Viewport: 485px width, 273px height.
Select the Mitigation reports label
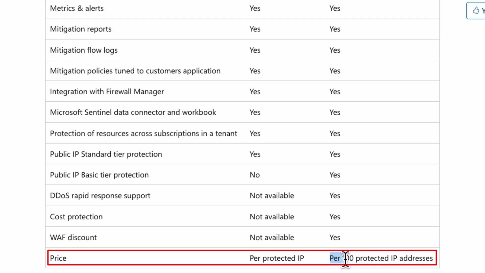(x=81, y=29)
